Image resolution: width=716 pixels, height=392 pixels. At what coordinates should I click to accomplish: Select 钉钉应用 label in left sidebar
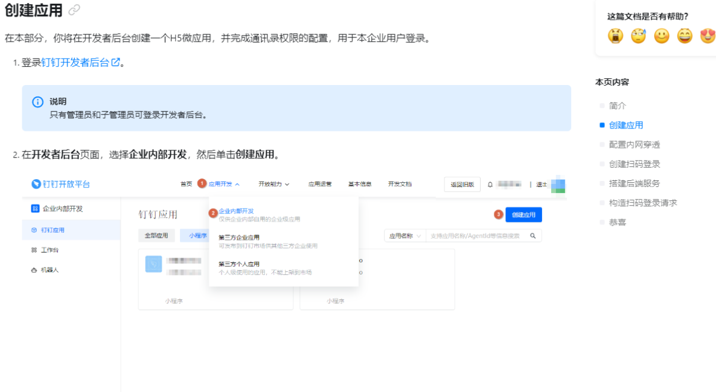[x=53, y=230]
